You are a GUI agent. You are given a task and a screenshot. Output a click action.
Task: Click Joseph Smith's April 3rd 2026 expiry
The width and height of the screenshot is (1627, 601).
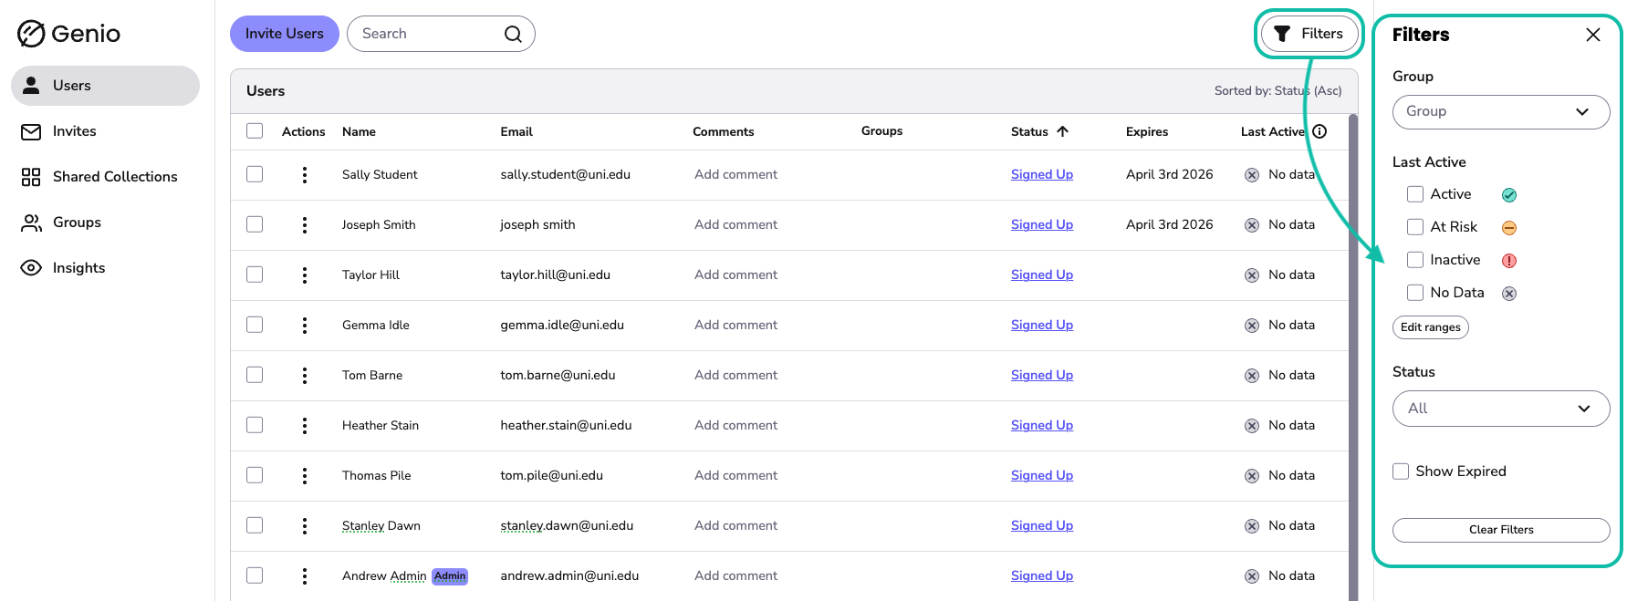pos(1170,225)
